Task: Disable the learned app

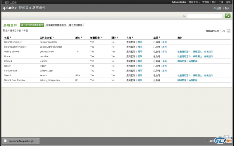Action: pos(164,61)
